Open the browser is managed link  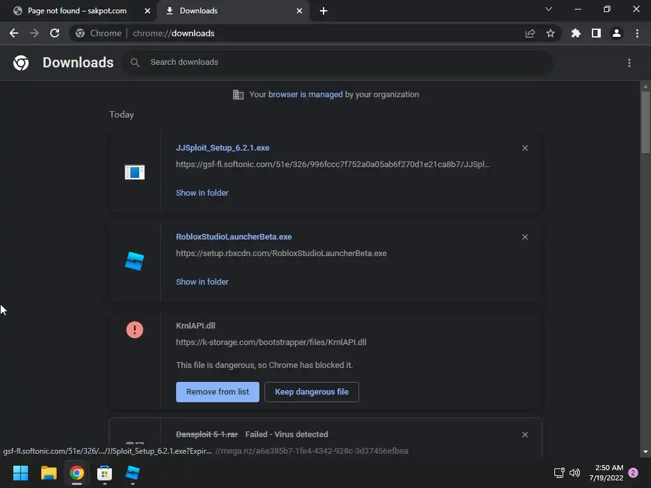pyautogui.click(x=306, y=95)
